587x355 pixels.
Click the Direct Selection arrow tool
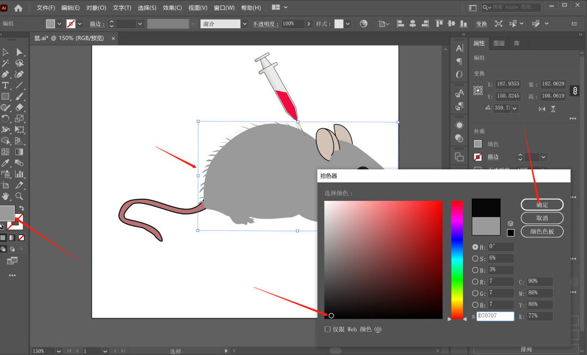coord(20,52)
